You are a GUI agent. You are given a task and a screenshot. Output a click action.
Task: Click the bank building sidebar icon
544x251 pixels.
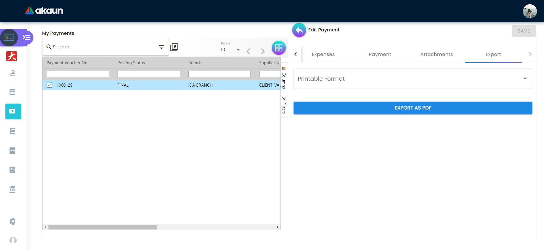click(x=12, y=189)
